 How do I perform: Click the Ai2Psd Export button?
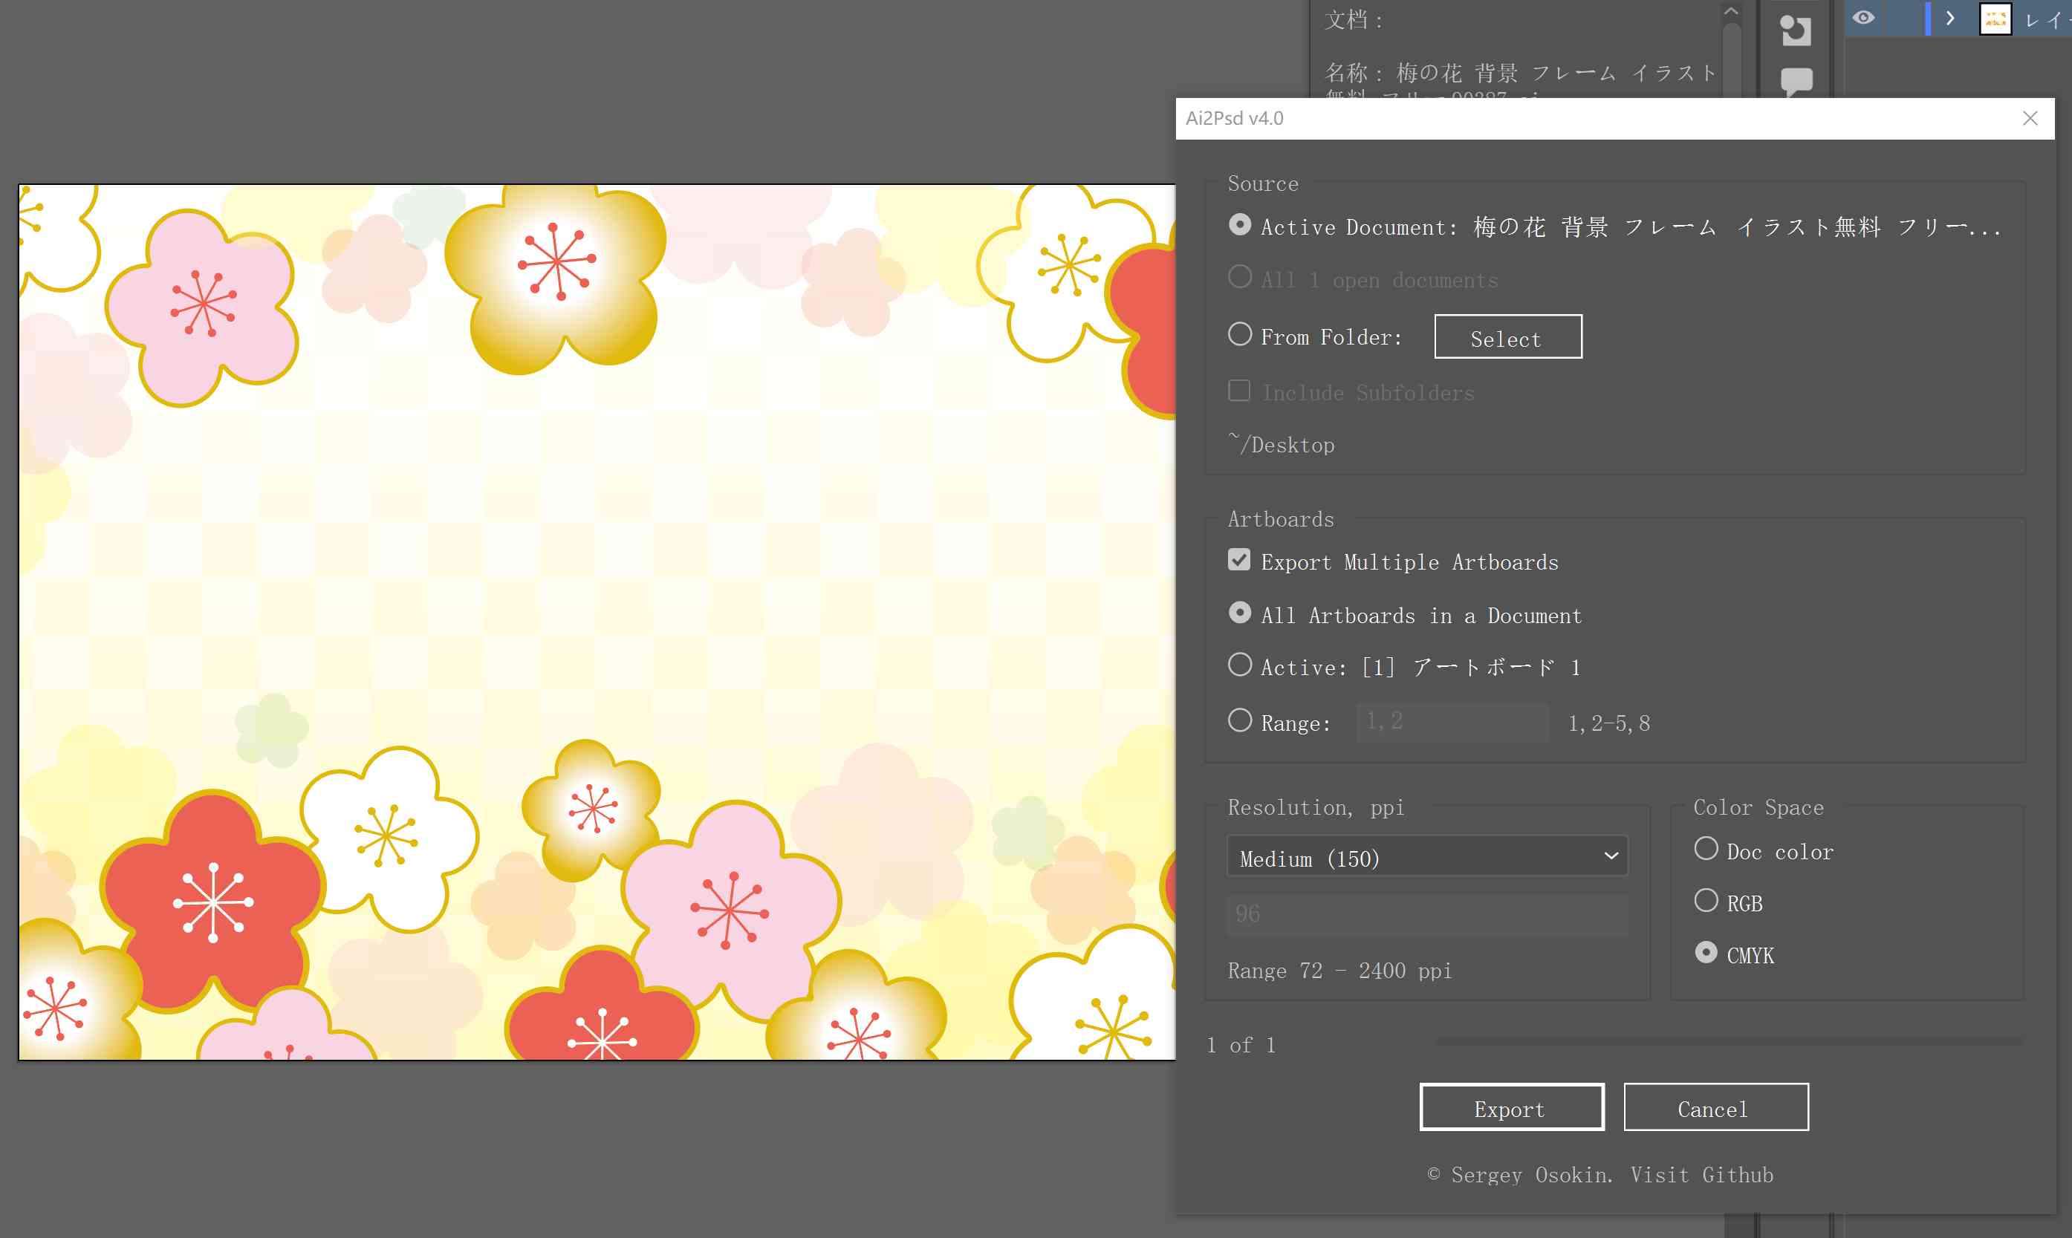point(1509,1107)
